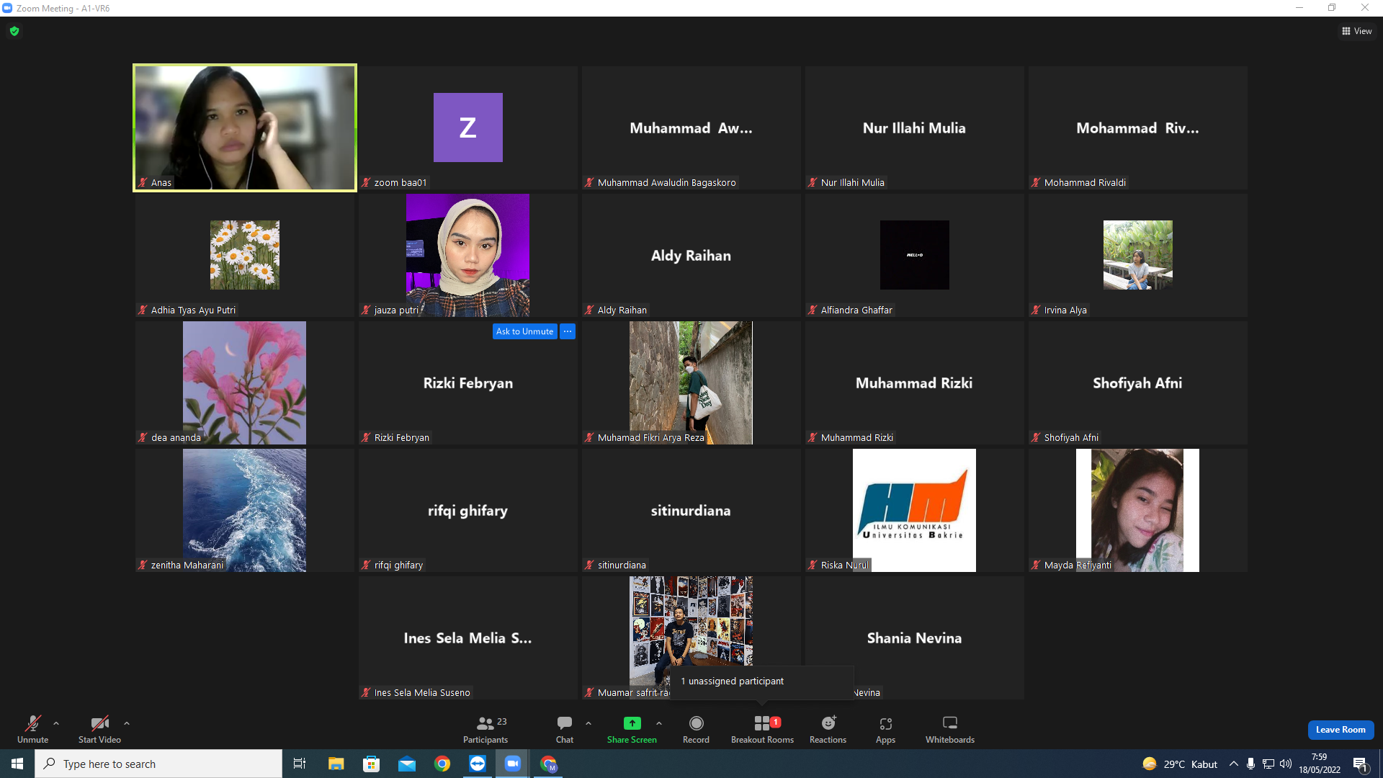Minimize the Zoom meeting window
Screen dimensions: 1383x778
pos(1299,8)
